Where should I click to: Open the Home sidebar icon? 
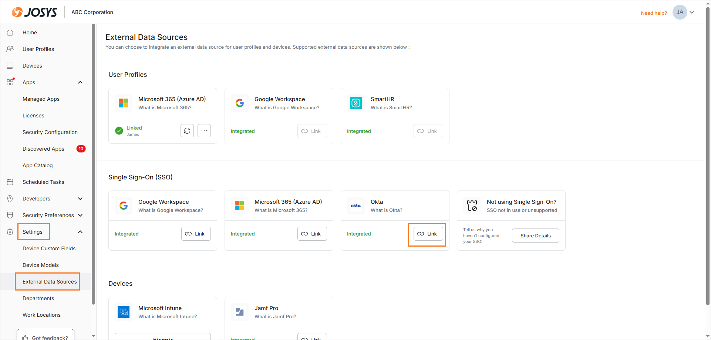(x=10, y=32)
